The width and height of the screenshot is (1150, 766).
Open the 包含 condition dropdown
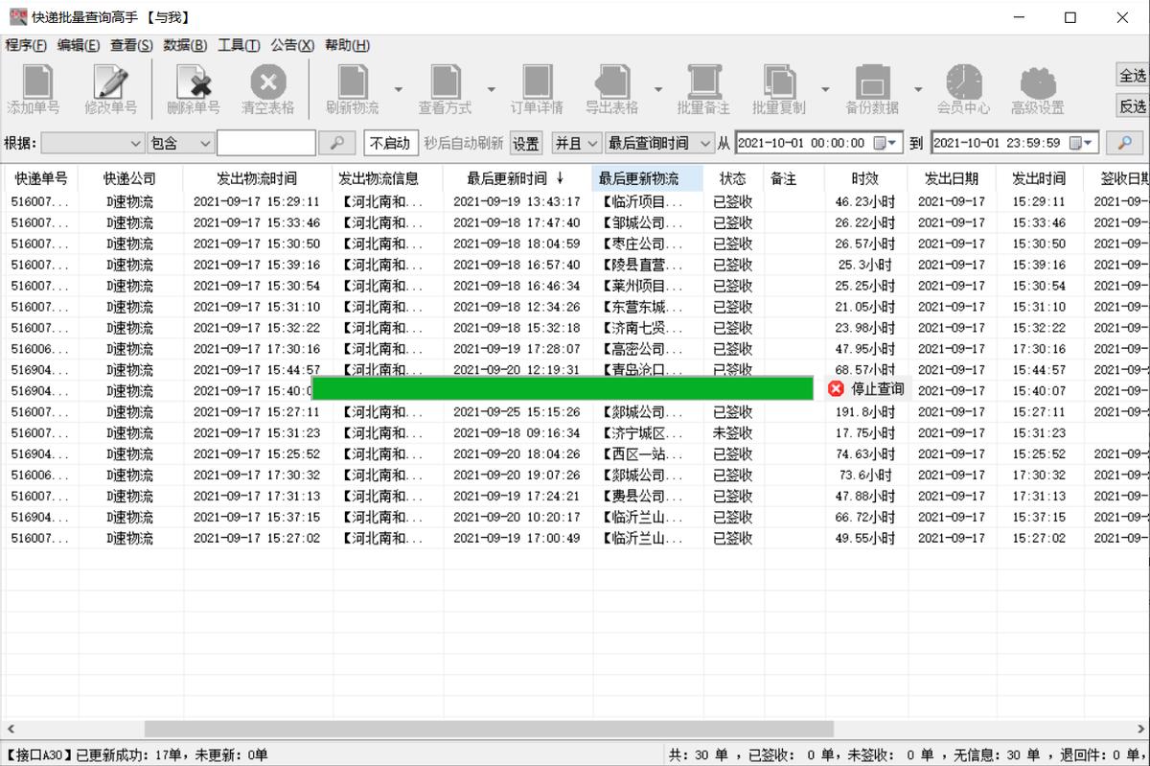click(x=181, y=143)
